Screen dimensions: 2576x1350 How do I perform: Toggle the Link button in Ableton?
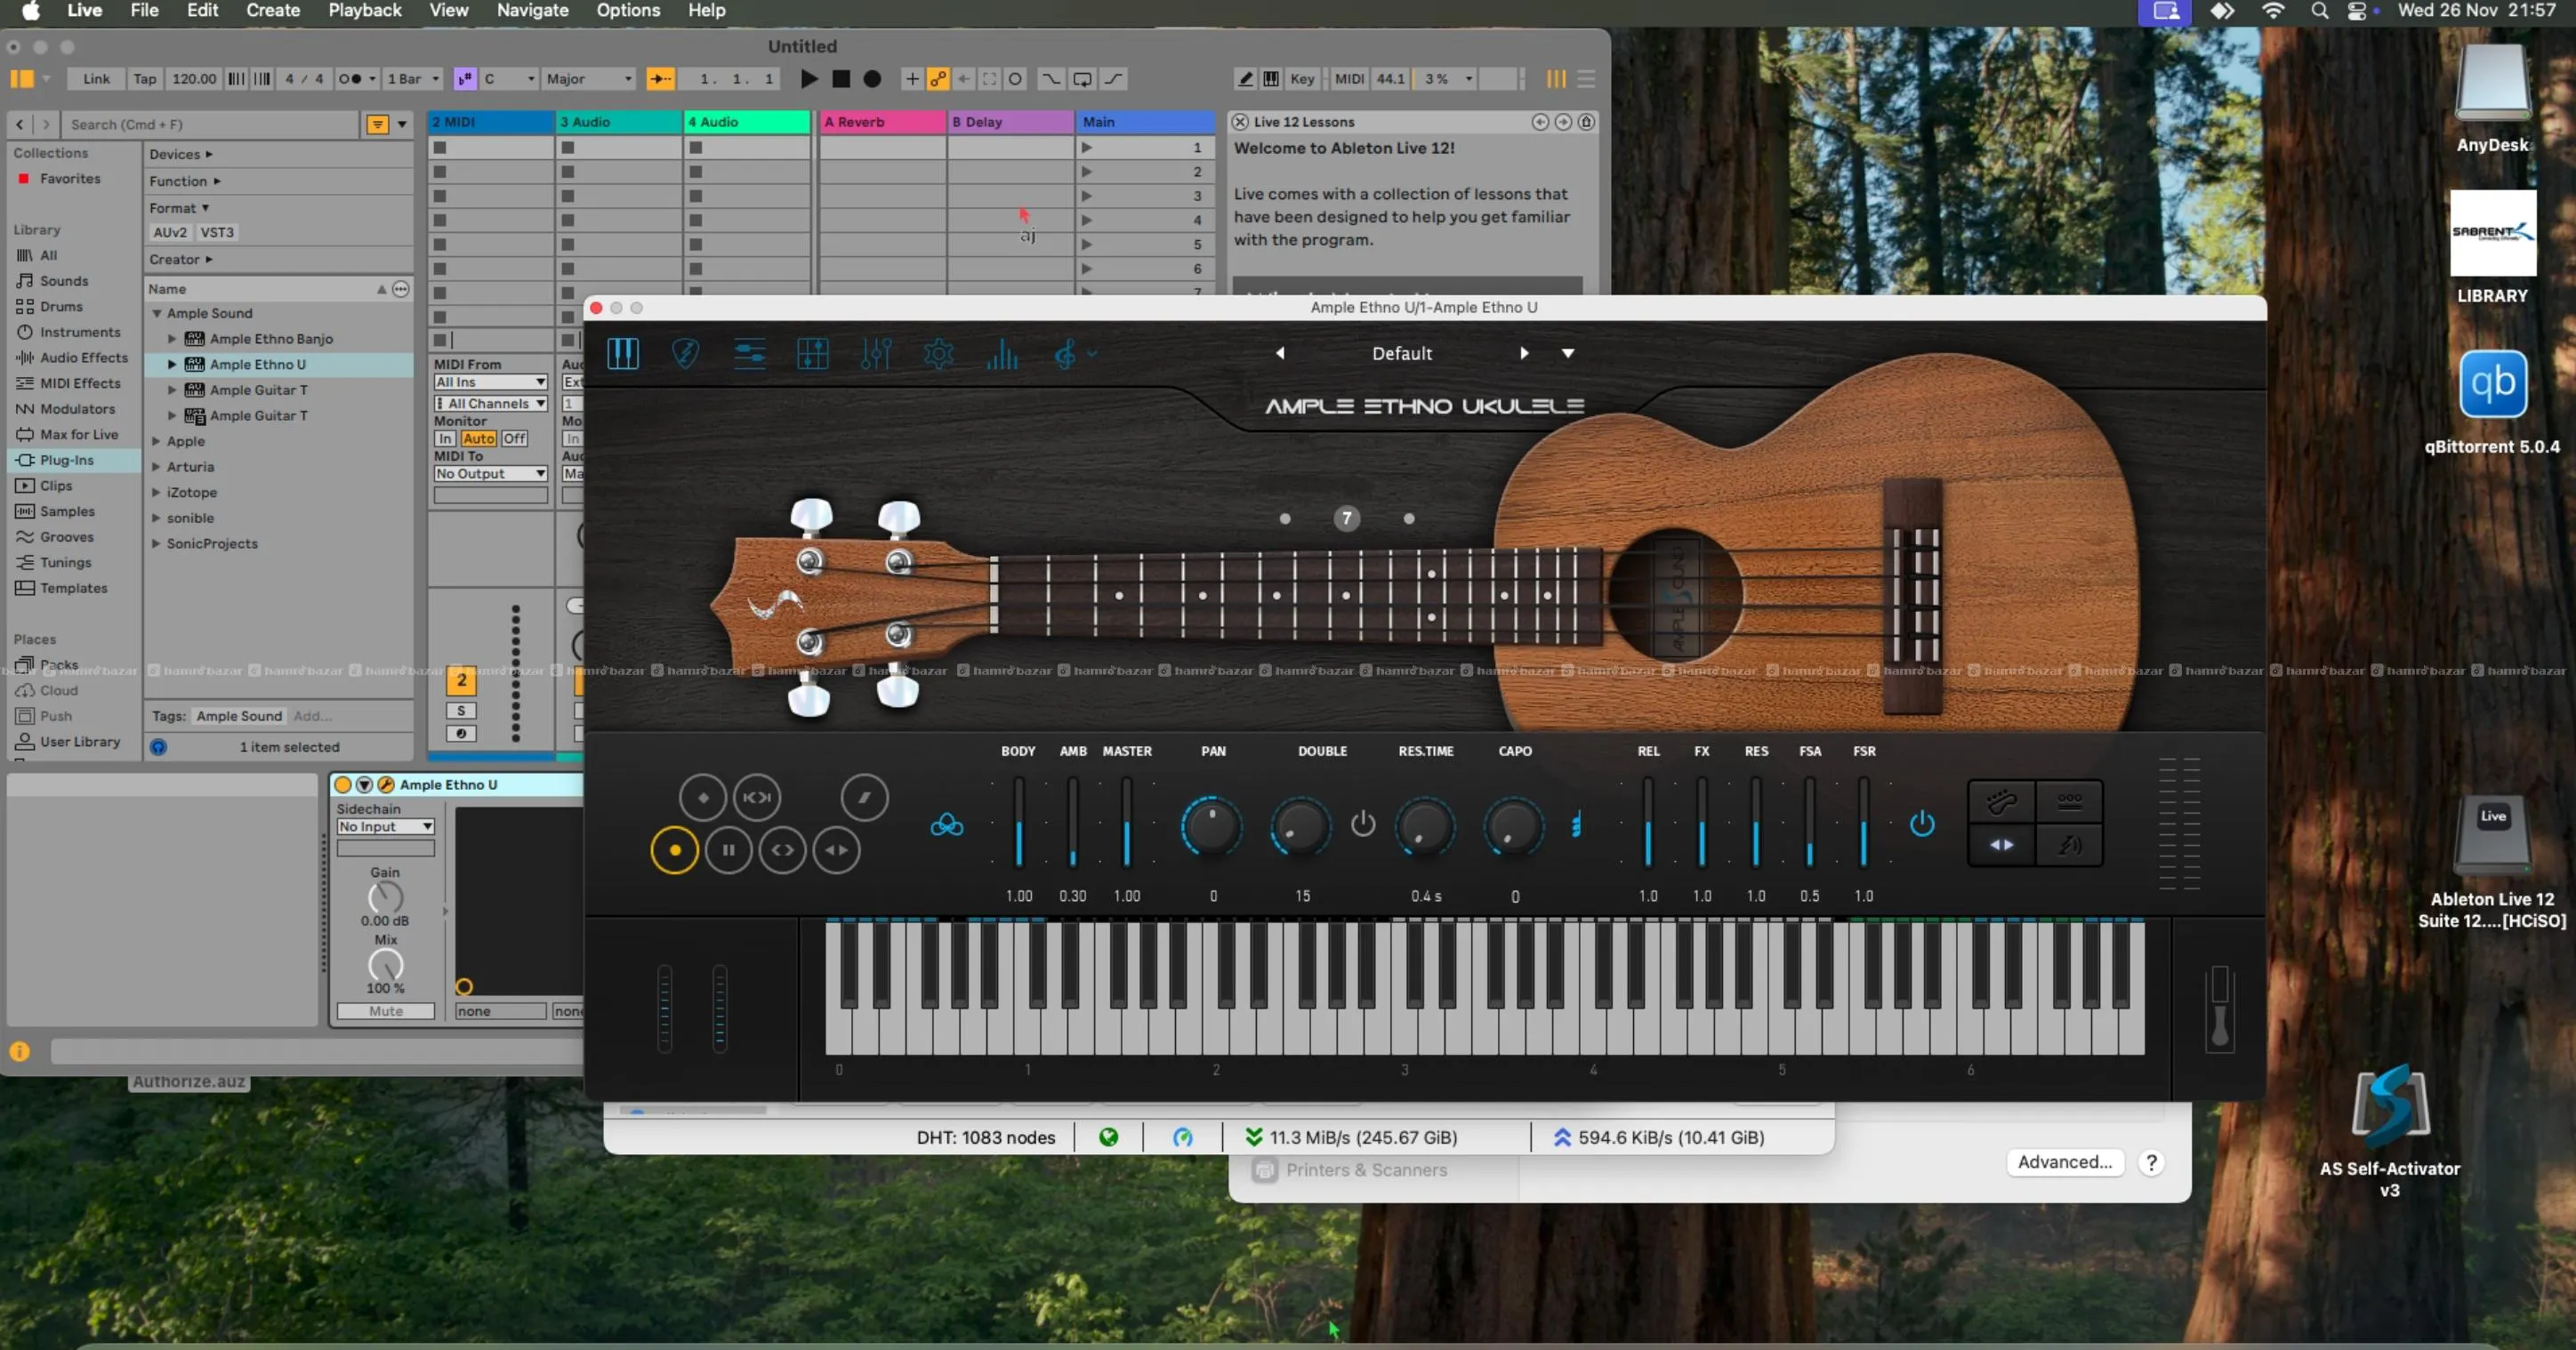click(97, 79)
